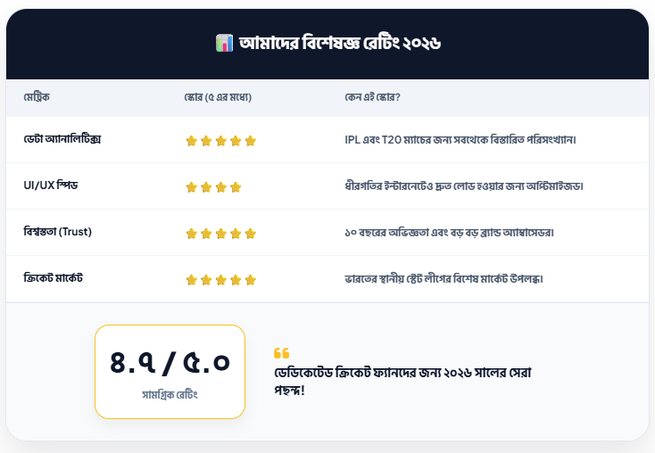The image size is (655, 453).
Task: Click the সামগ্রিক রেটিং label
Action: click(170, 393)
